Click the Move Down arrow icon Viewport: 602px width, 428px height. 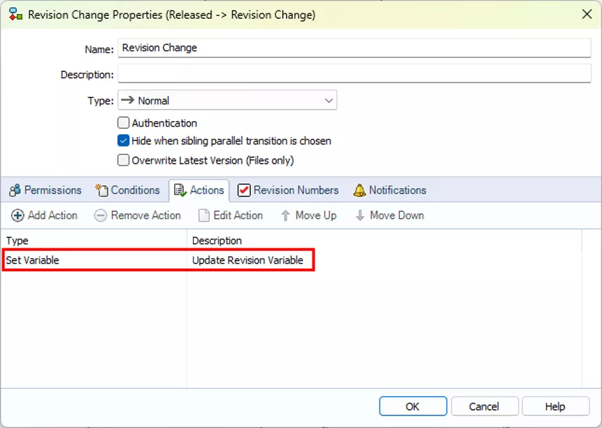tap(360, 215)
